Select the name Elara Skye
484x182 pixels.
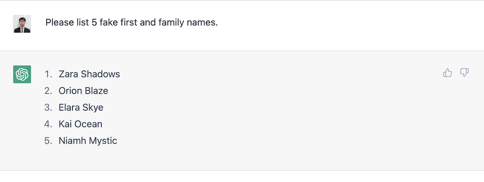point(81,108)
